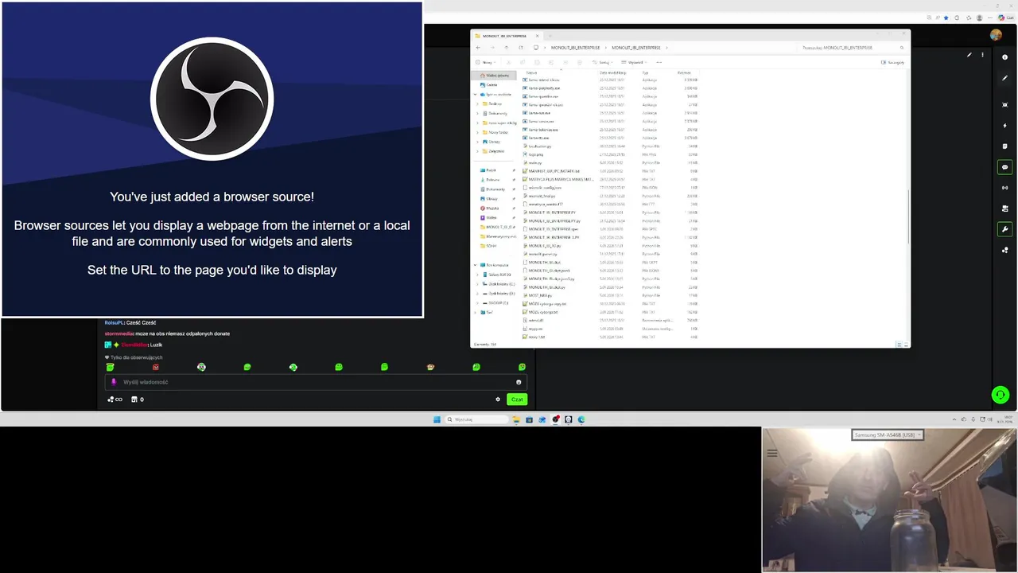Select the logo.png file

point(536,154)
